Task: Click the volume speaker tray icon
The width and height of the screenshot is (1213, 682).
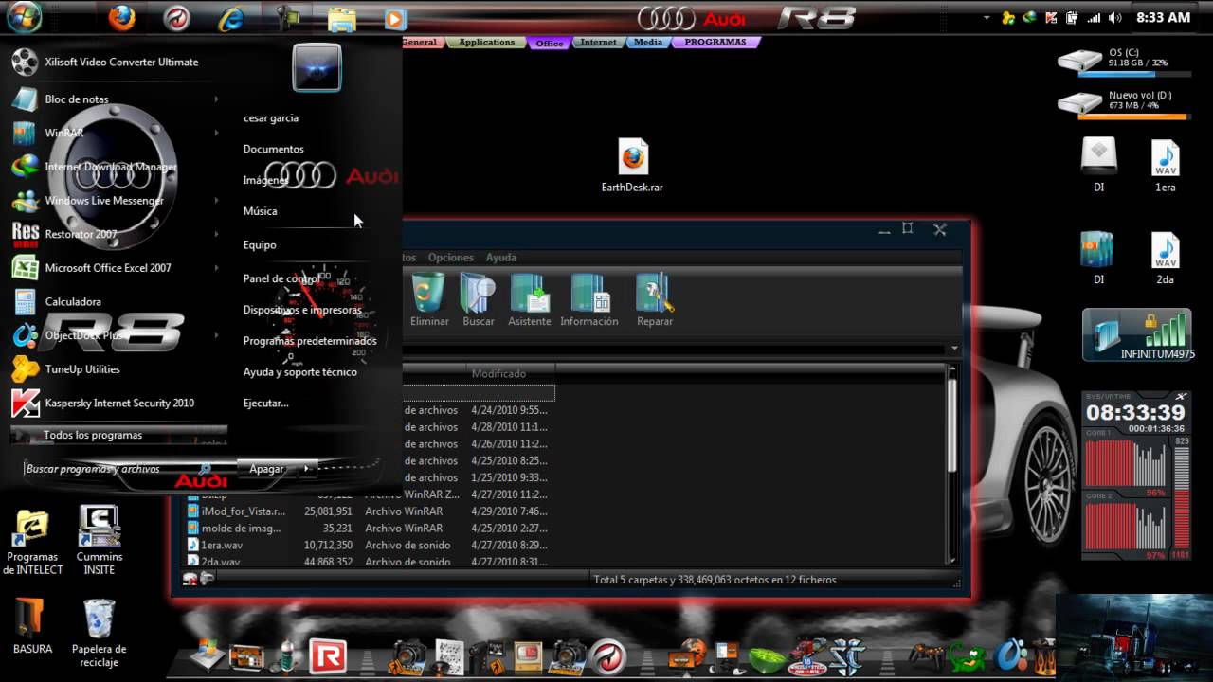Action: [x=1115, y=17]
